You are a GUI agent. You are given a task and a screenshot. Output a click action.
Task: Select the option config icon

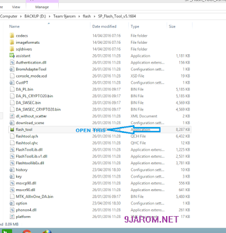click(x=12, y=203)
